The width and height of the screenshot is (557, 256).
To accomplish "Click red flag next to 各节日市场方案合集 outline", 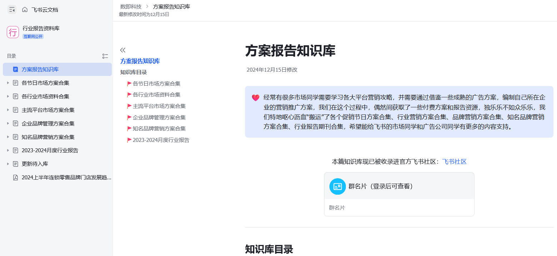I will pyautogui.click(x=129, y=84).
